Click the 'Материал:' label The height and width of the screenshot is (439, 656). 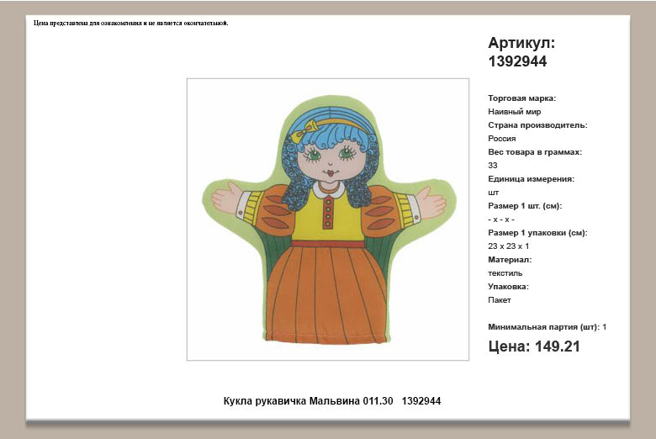(510, 260)
